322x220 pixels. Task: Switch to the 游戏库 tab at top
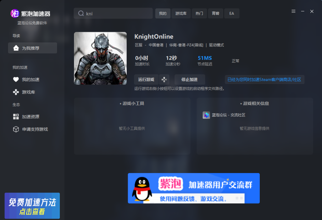click(x=181, y=13)
